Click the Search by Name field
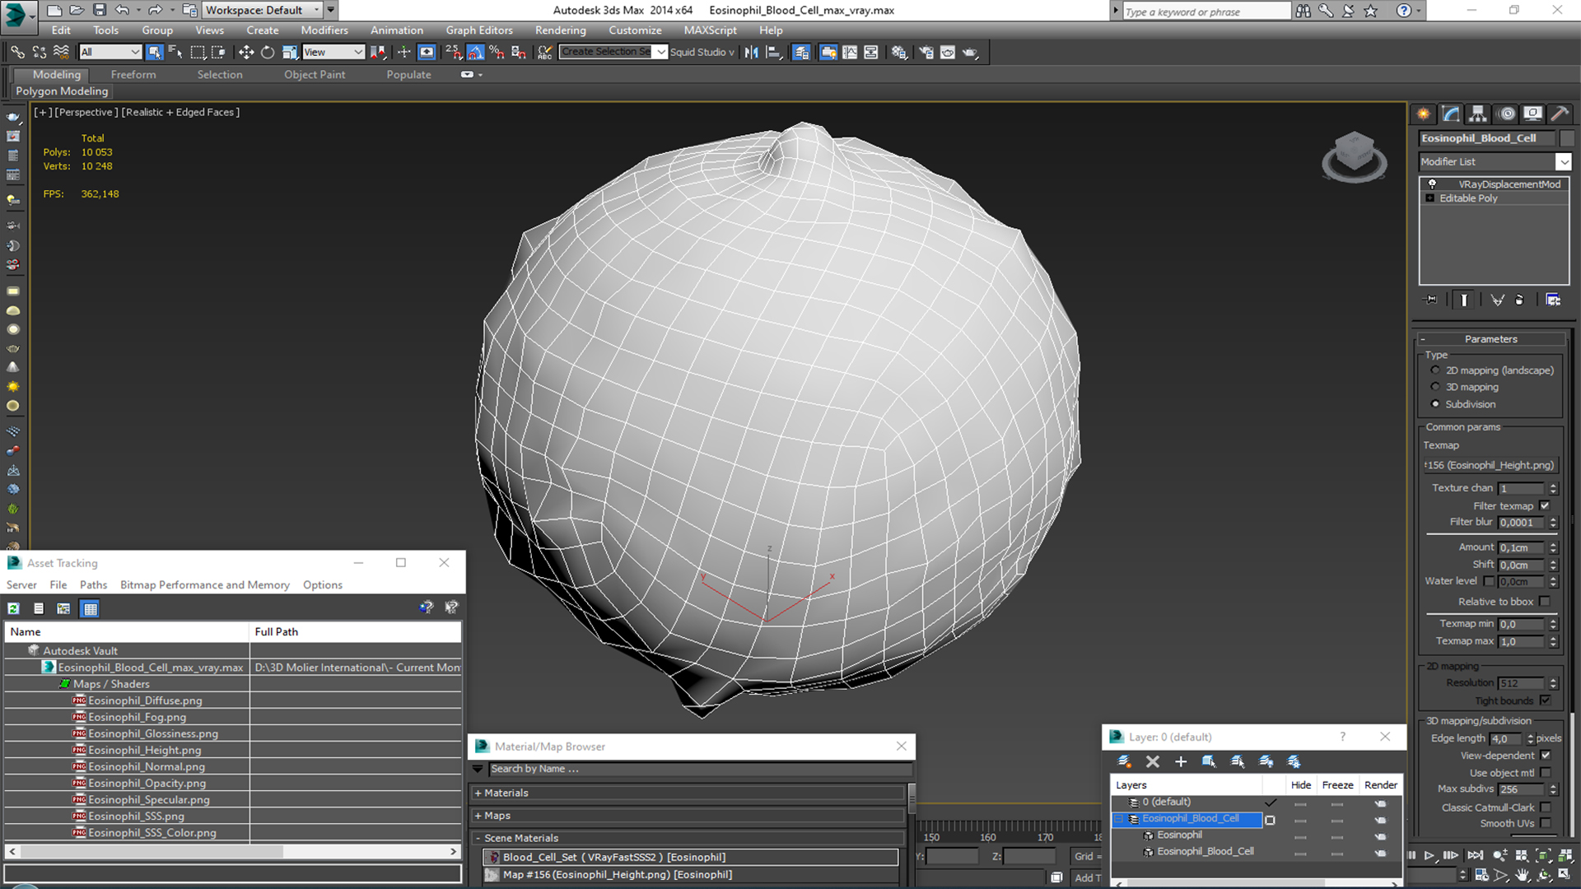The image size is (1581, 889). point(700,769)
